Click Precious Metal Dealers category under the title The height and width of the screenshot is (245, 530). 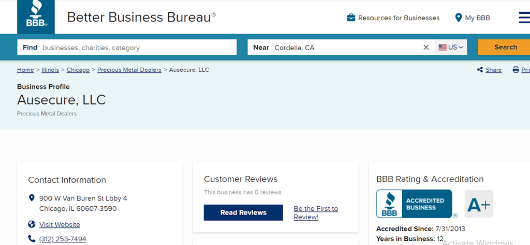coord(47,114)
